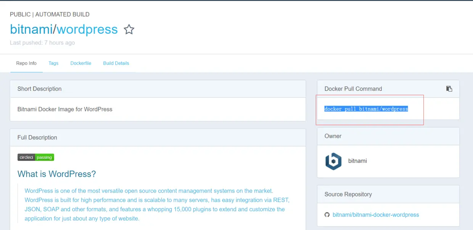The image size is (473, 230).
Task: Click the PUBLIC | AUTOMATED BUILD label
Action: [50, 15]
